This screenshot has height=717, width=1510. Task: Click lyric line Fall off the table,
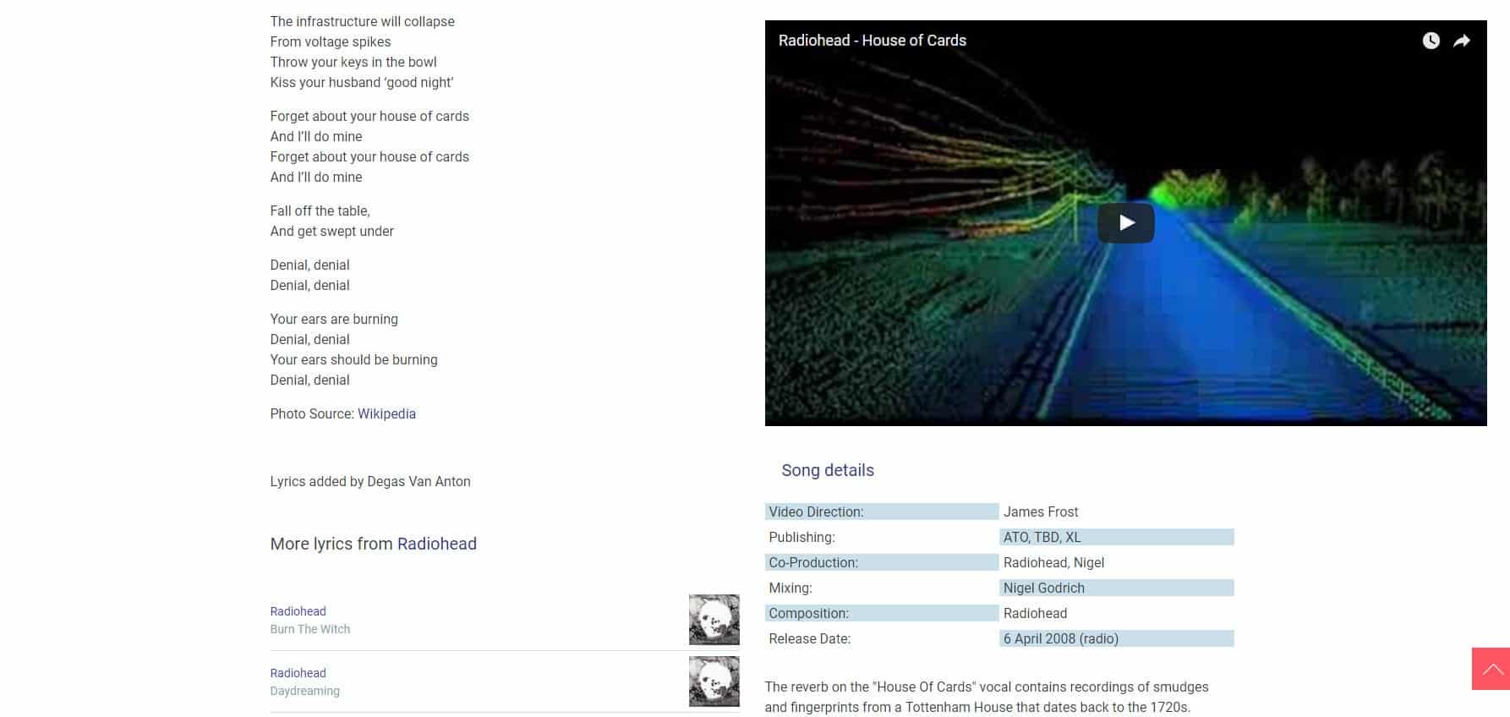pos(320,211)
